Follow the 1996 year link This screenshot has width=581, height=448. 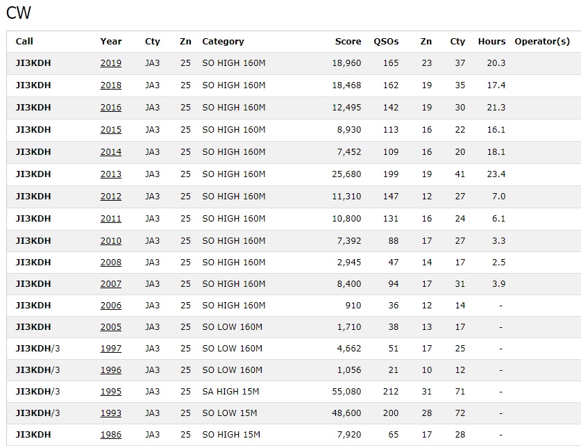point(111,370)
